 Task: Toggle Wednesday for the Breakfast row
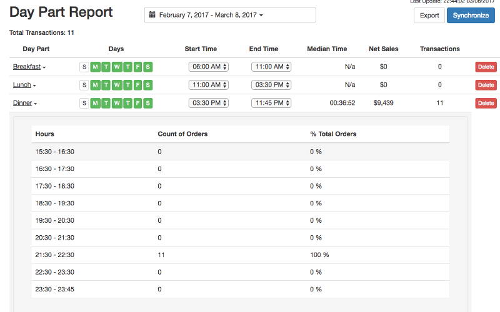[117, 67]
